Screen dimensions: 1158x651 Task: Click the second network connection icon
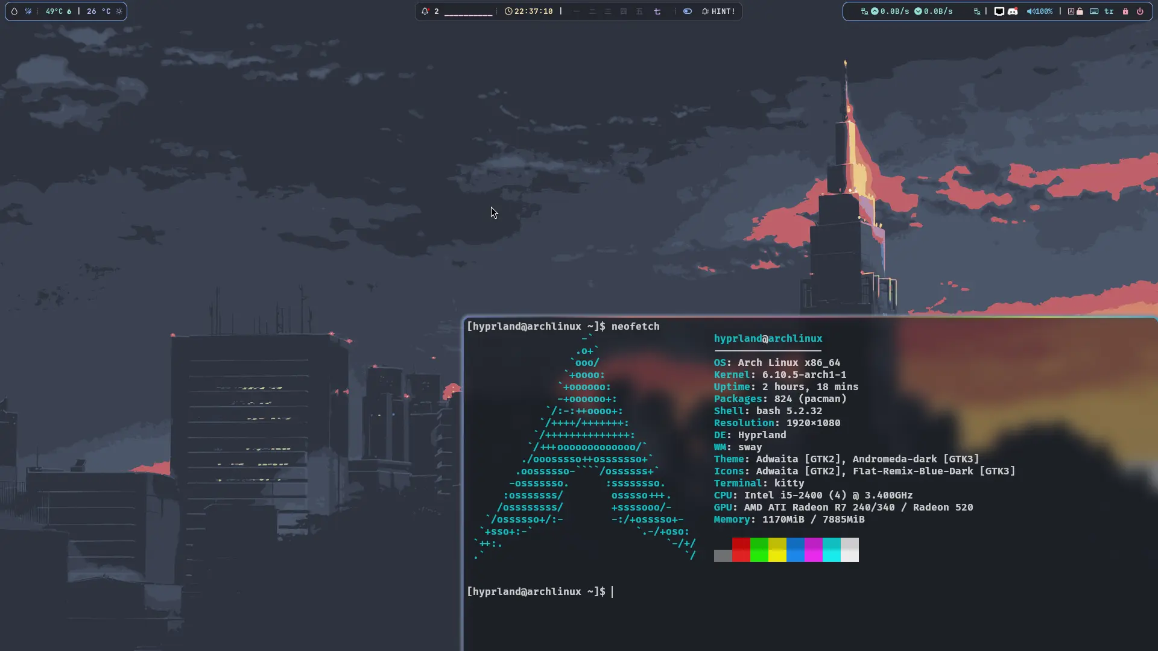(x=977, y=11)
